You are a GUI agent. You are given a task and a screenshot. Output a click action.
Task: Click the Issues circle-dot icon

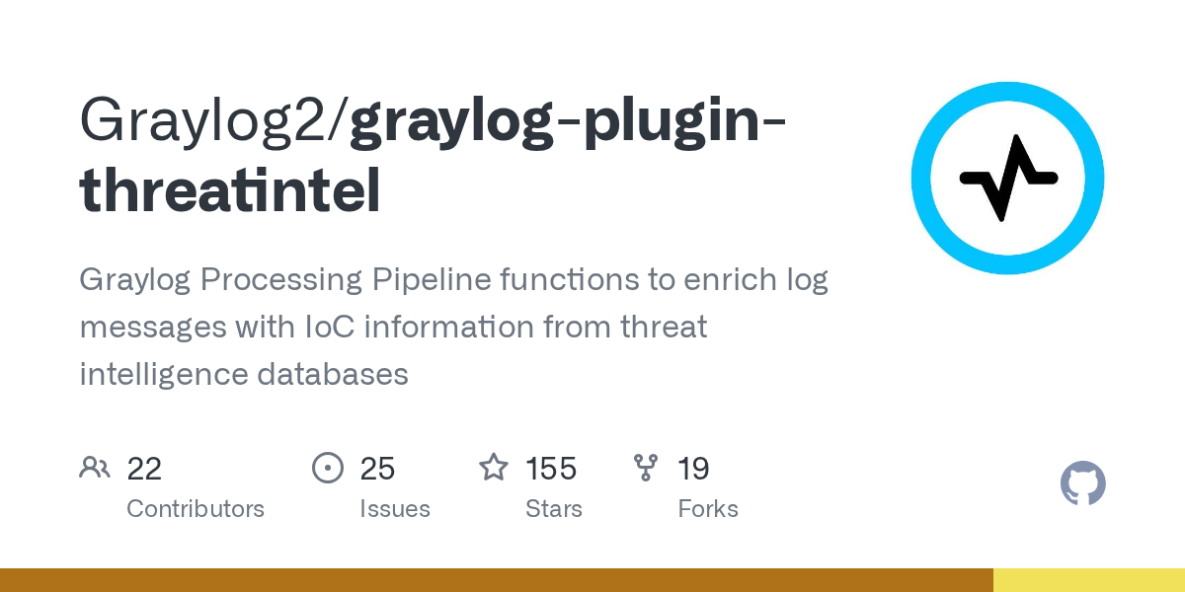coord(327,468)
